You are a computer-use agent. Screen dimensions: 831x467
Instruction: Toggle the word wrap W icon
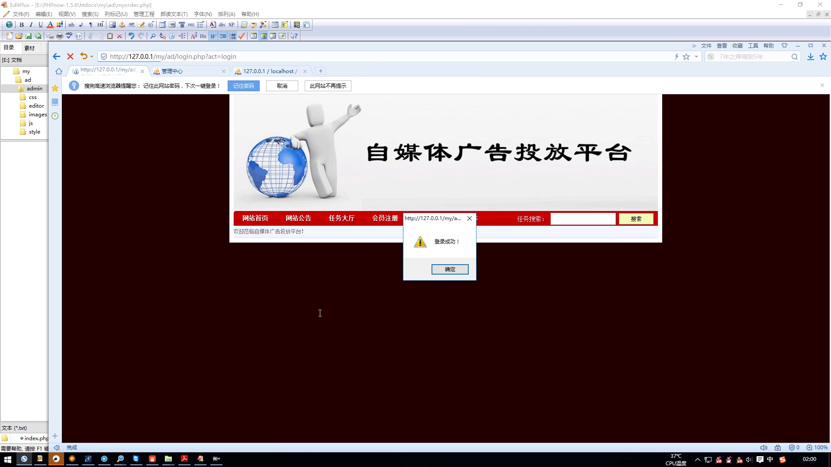[213, 36]
